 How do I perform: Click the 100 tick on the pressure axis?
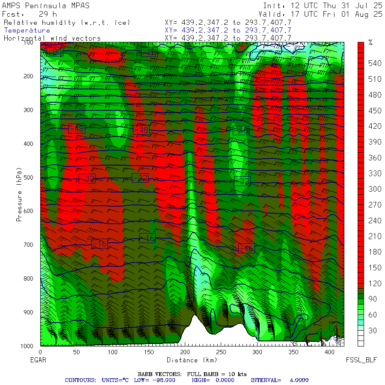[28, 42]
